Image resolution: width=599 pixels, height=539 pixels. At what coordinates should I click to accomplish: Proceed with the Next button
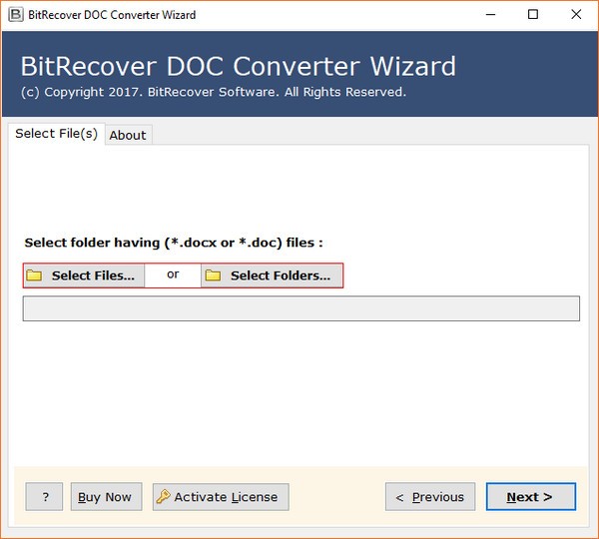(530, 497)
